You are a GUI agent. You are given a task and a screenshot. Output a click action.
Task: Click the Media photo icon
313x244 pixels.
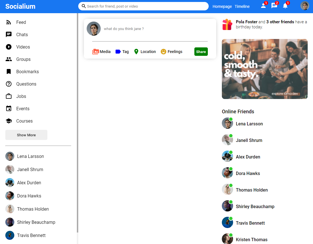click(x=95, y=52)
